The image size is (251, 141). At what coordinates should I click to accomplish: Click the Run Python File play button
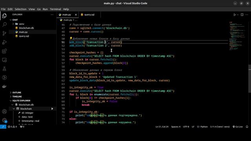[235, 15]
